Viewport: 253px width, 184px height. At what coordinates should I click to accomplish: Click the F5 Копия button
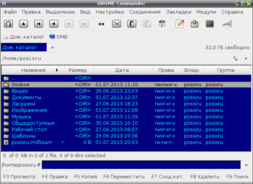86,177
